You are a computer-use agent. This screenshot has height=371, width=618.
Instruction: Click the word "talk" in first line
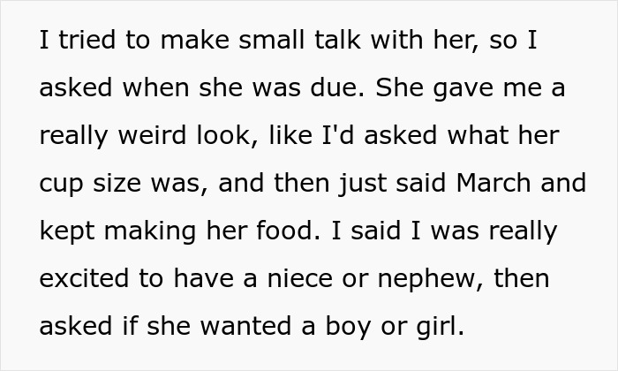tap(337, 40)
